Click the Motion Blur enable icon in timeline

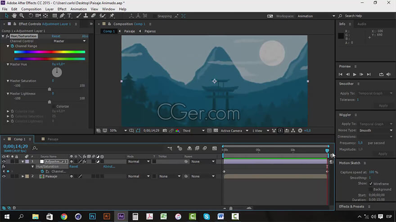205,148
